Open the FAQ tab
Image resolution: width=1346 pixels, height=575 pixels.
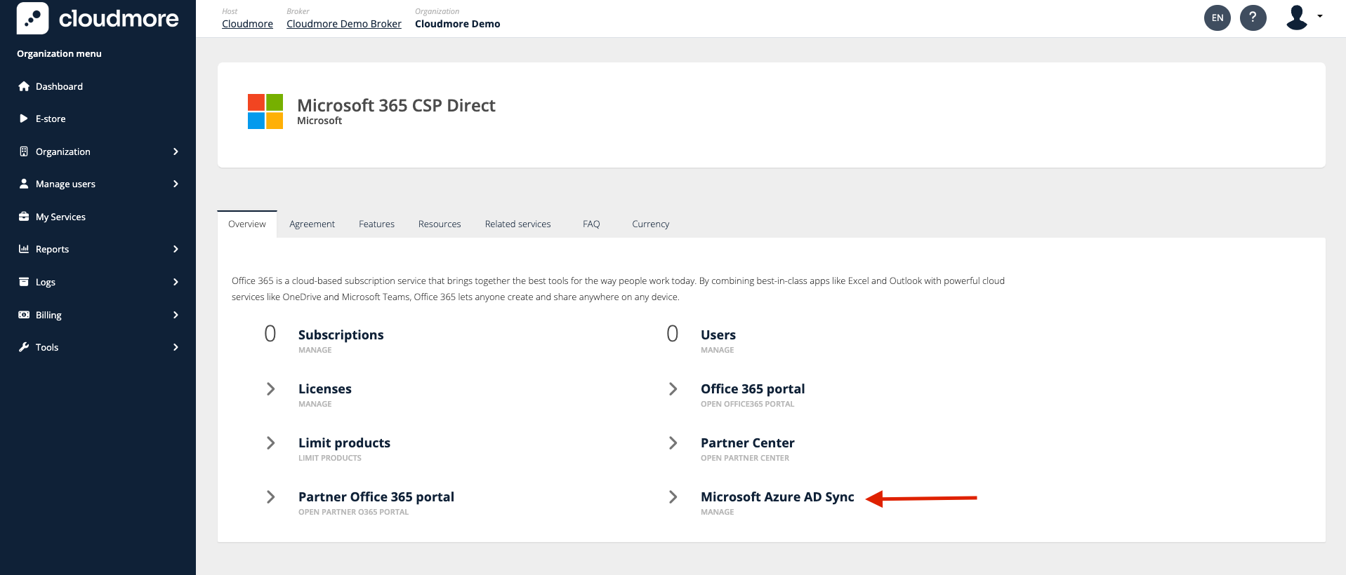pyautogui.click(x=591, y=224)
